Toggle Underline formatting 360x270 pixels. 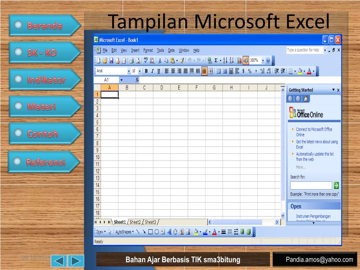tap(159, 71)
